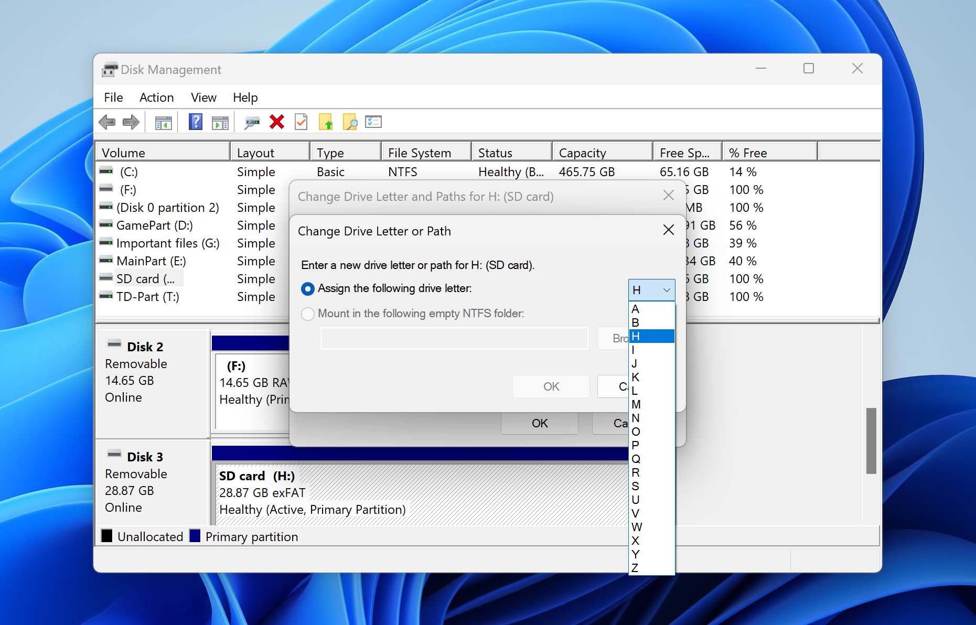Click the drive icon beside (F:) volume
The image size is (976, 625).
pyautogui.click(x=106, y=189)
